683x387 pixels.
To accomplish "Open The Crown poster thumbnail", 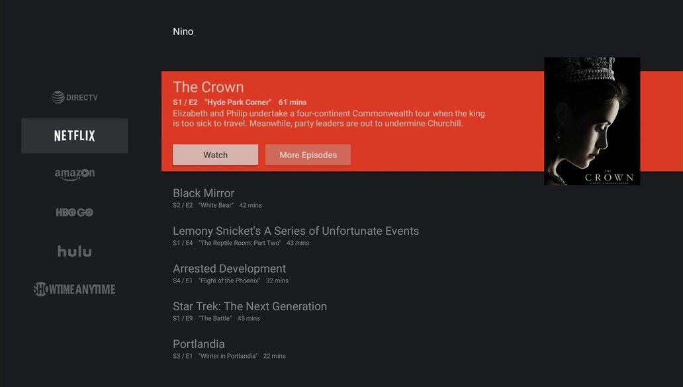I will click(x=592, y=121).
